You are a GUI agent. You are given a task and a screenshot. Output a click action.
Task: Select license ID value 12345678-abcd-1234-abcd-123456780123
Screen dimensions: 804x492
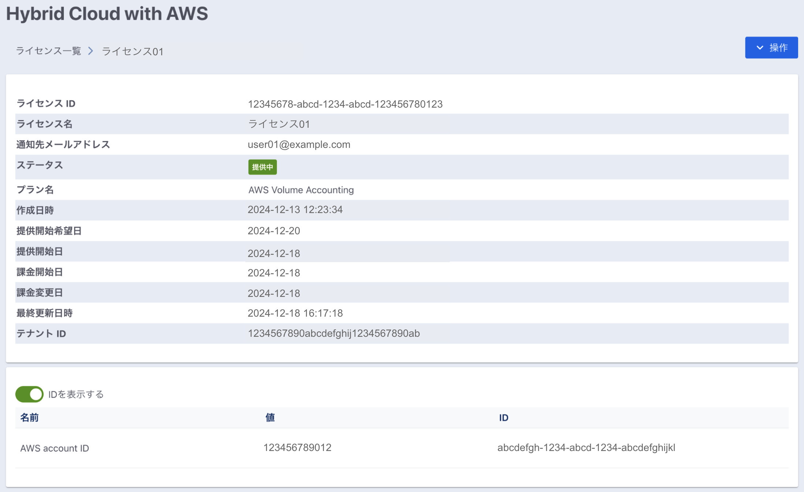click(345, 104)
